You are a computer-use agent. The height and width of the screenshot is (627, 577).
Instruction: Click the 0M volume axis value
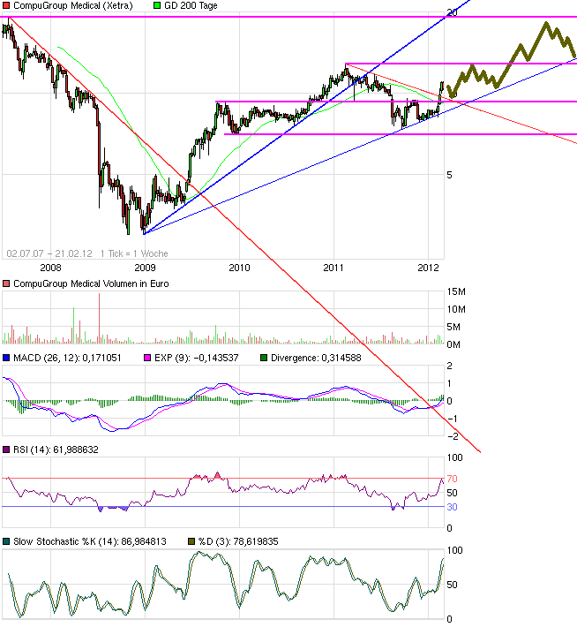[454, 344]
